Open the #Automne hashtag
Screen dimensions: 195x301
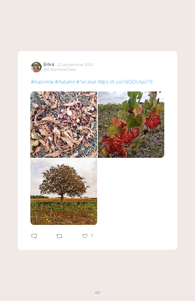point(42,82)
